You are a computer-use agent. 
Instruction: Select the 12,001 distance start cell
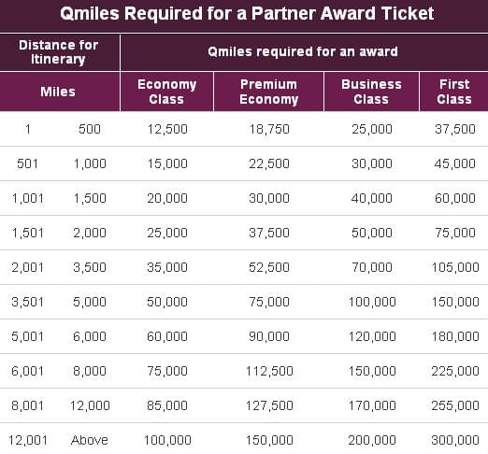[x=28, y=440]
